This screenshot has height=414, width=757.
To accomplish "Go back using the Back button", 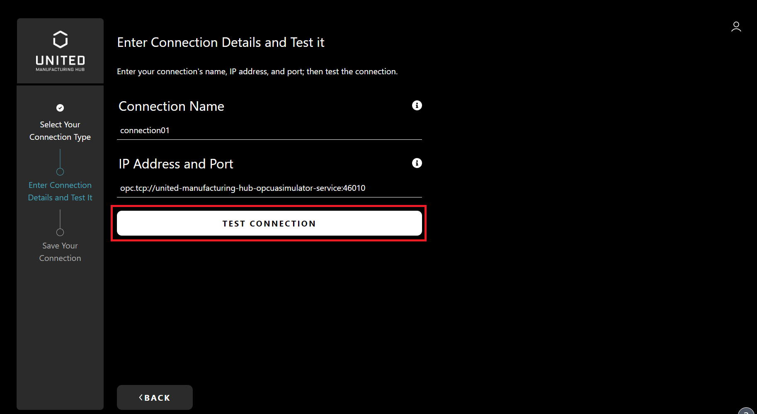I will pyautogui.click(x=155, y=397).
